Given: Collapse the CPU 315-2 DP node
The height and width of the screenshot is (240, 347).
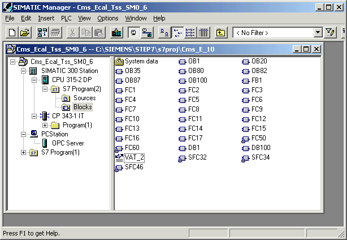Looking at the screenshot, I should 34,80.
